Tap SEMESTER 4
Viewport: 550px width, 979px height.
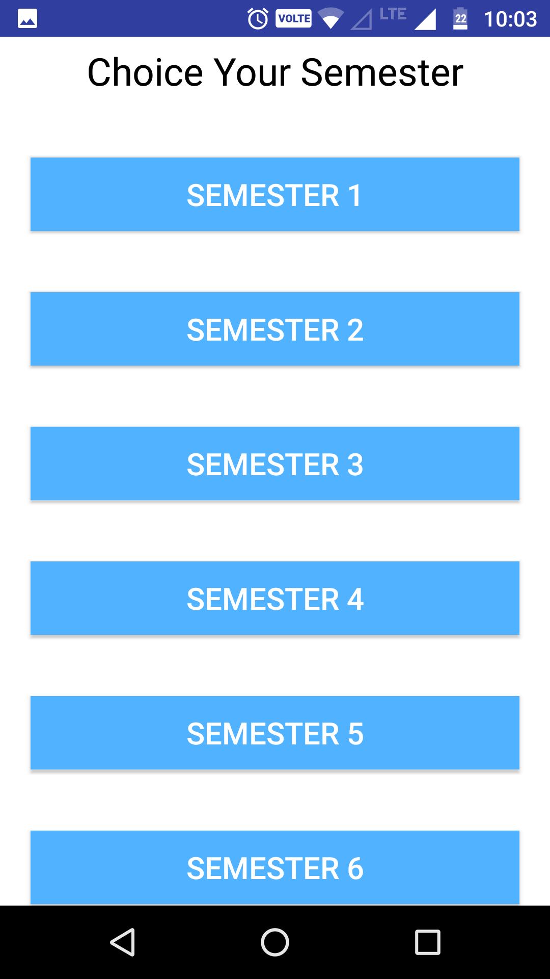(275, 598)
